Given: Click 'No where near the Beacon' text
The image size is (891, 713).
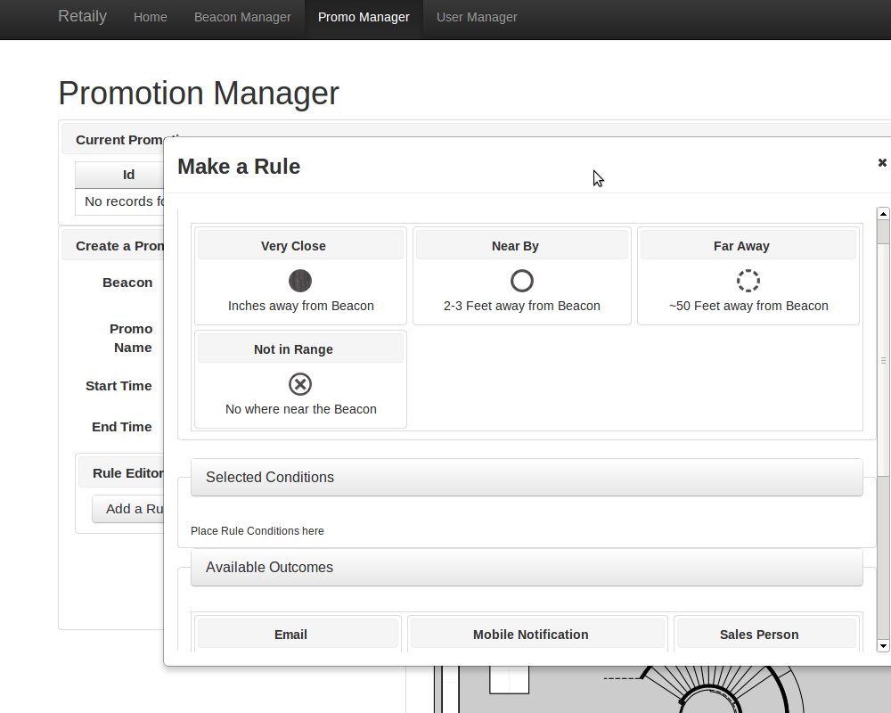Looking at the screenshot, I should 300,409.
